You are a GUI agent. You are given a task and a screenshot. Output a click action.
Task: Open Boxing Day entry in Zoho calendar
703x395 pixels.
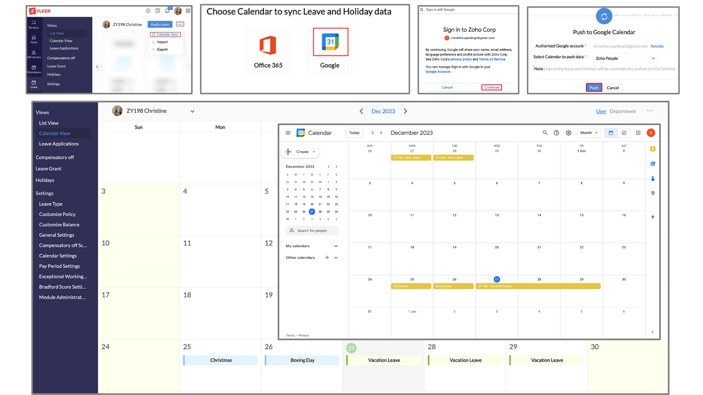tap(302, 360)
